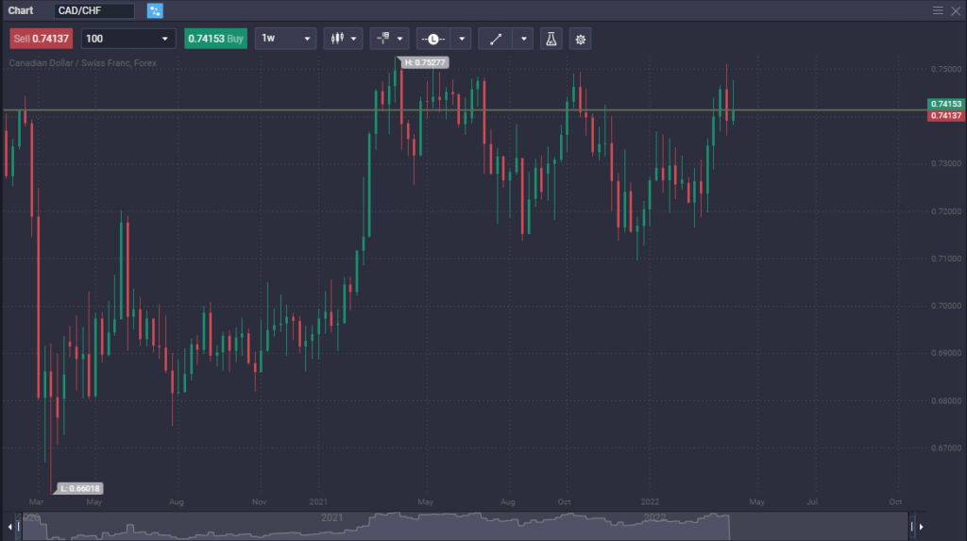
Task: Expand the drawing tools dropdown arrow
Action: 523,39
